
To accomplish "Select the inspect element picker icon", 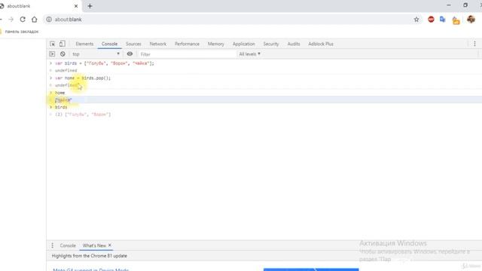I will [53, 44].
